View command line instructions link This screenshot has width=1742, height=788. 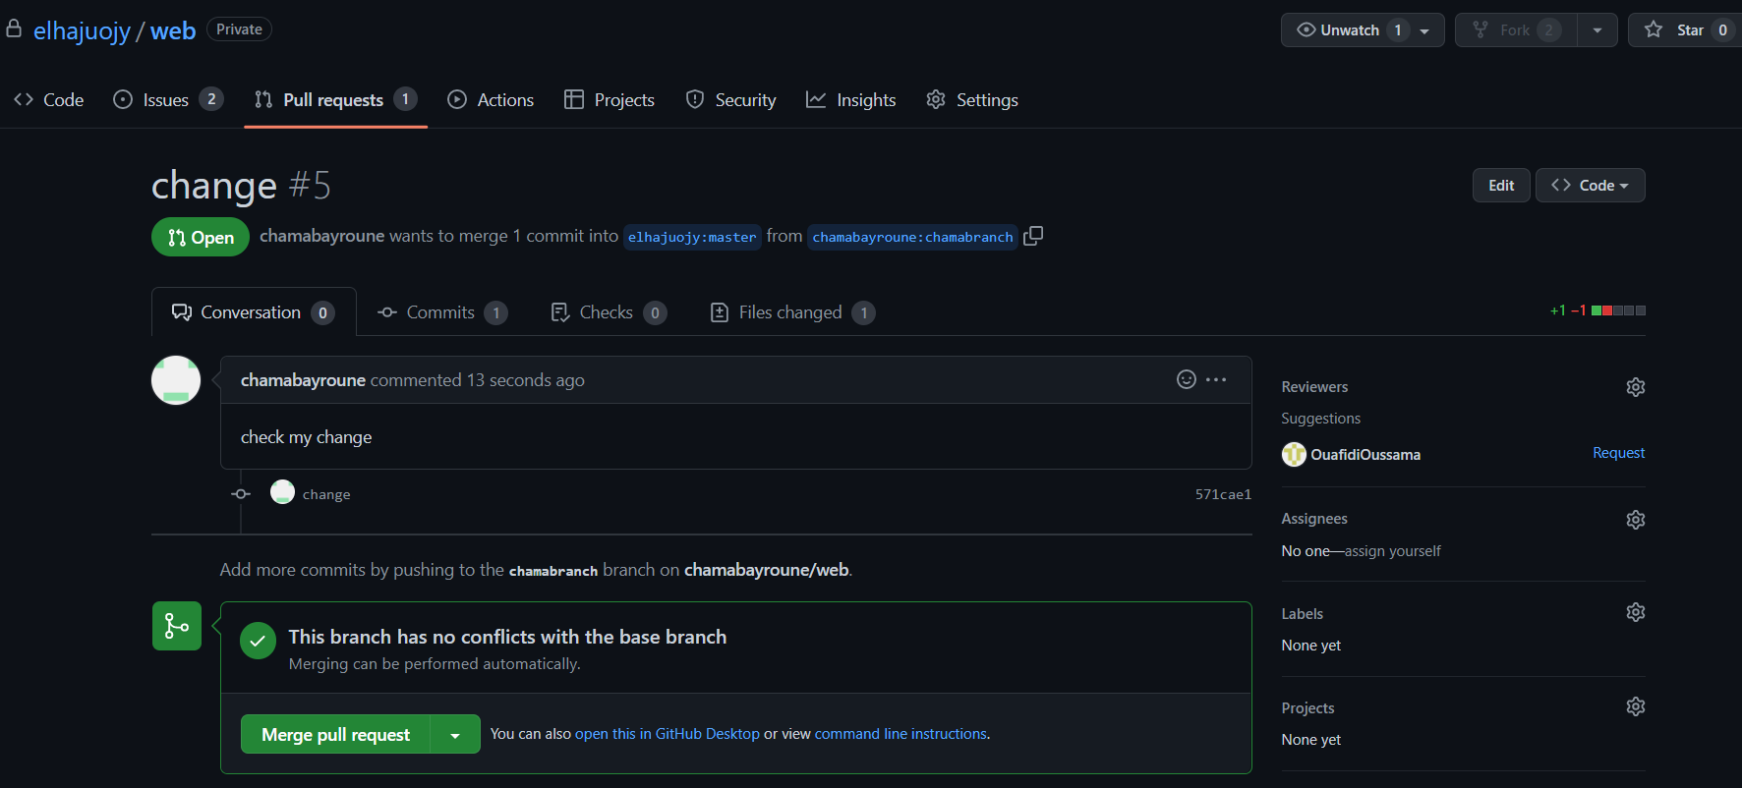(900, 734)
